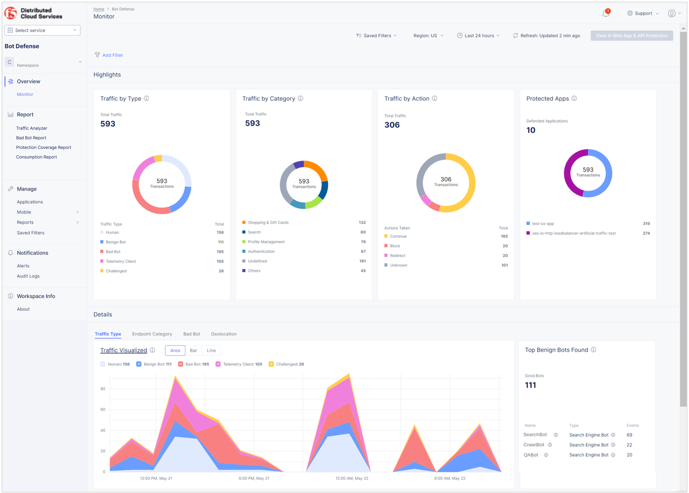Image resolution: width=689 pixels, height=493 pixels.
Task: Switch the chart to Line view
Action: [x=211, y=350]
